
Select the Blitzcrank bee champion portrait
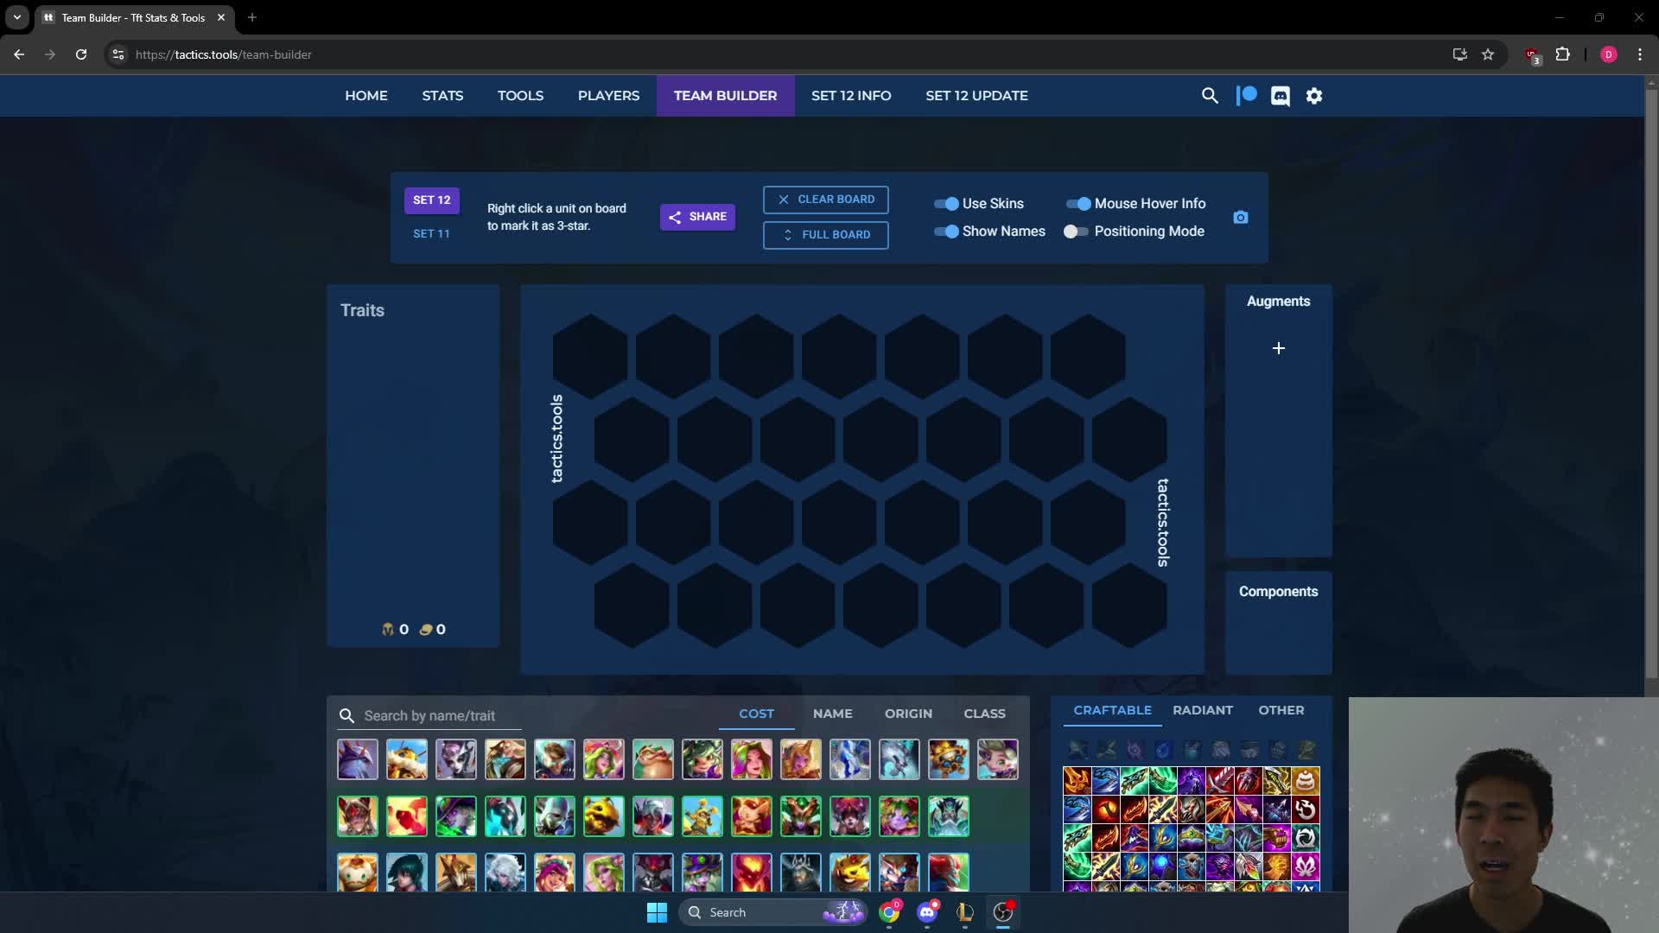click(x=407, y=759)
